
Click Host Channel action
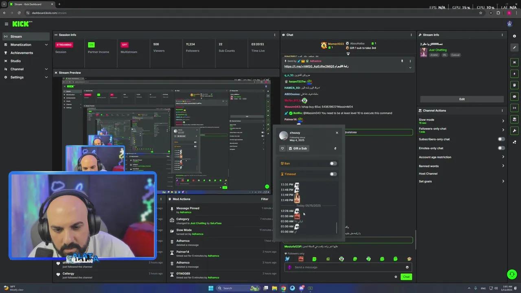point(428,174)
